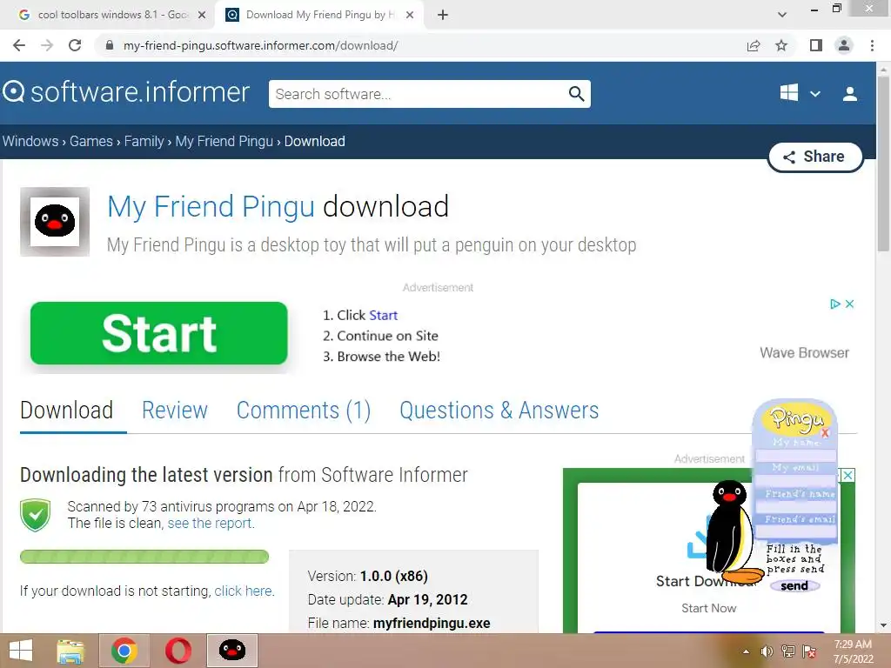
Task: Open the Action Center flag icon
Action: pyautogui.click(x=809, y=651)
